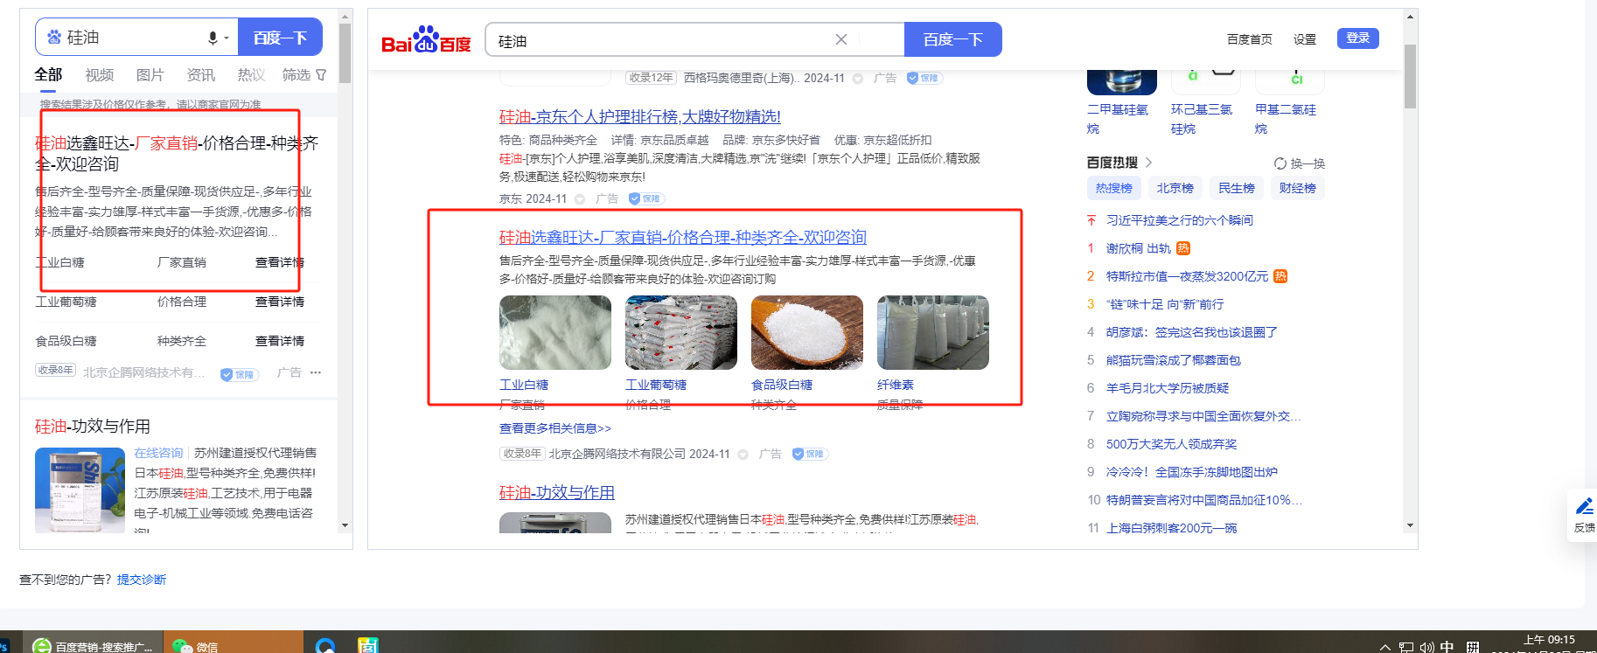Image resolution: width=1597 pixels, height=653 pixels.
Task: Open the WeChat 微信 taskbar item
Action: click(232, 643)
